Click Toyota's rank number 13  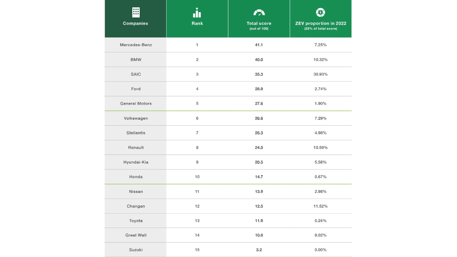tap(197, 221)
